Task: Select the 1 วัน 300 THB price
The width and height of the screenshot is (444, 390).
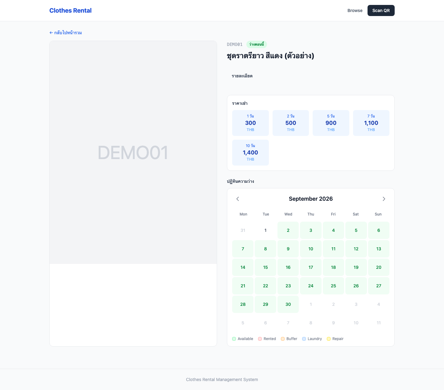Action: pyautogui.click(x=250, y=123)
